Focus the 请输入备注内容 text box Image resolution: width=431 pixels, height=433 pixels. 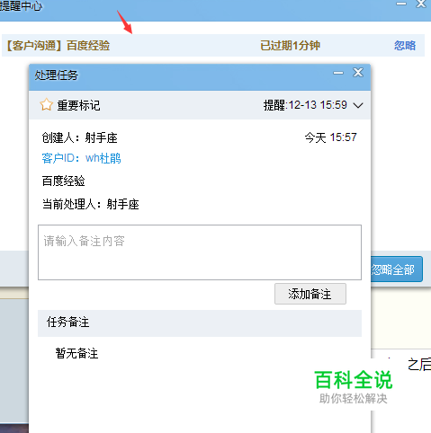(x=200, y=252)
